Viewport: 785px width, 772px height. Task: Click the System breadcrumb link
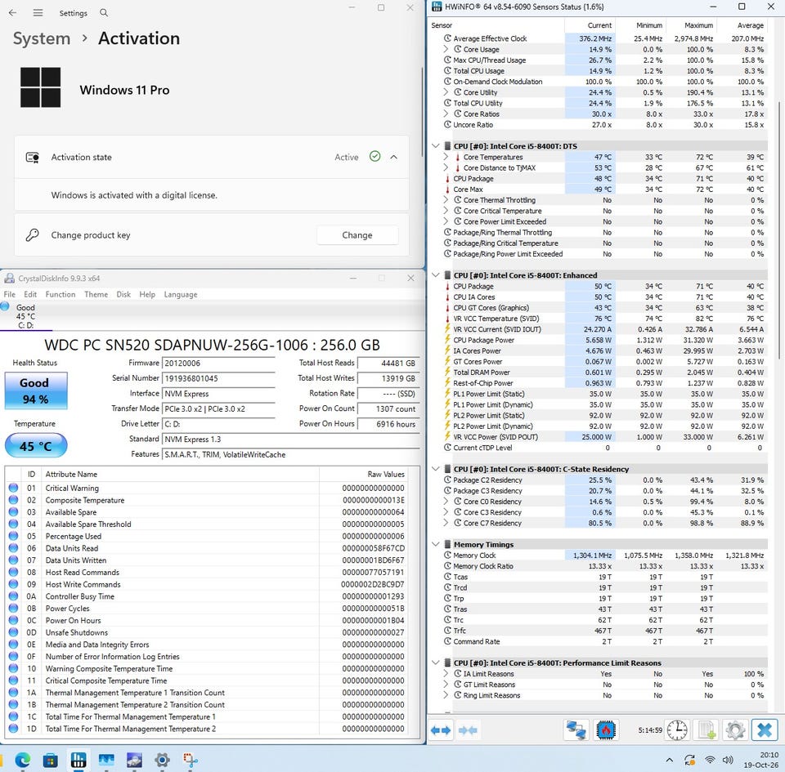tap(42, 38)
